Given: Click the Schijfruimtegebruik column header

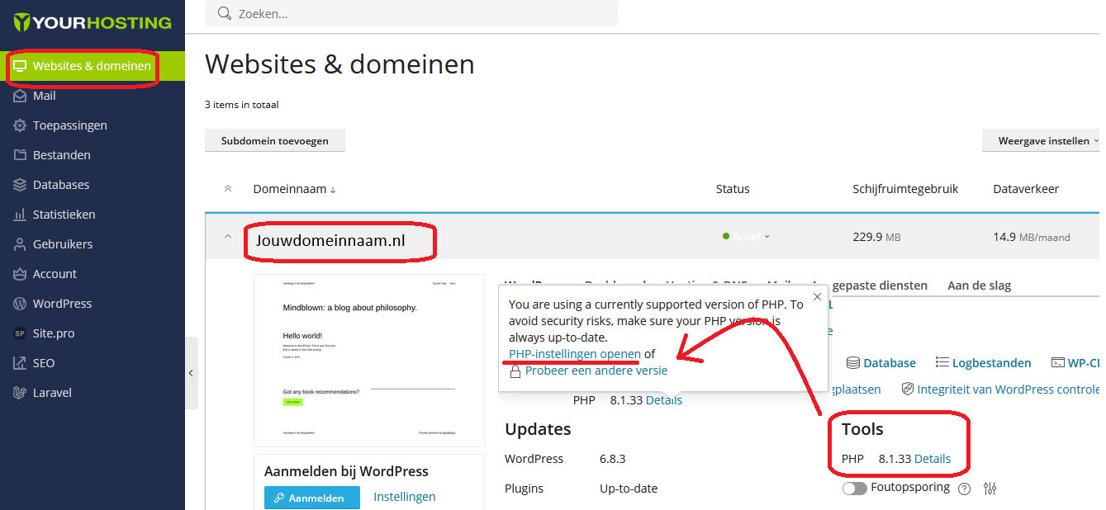Looking at the screenshot, I should coord(905,189).
